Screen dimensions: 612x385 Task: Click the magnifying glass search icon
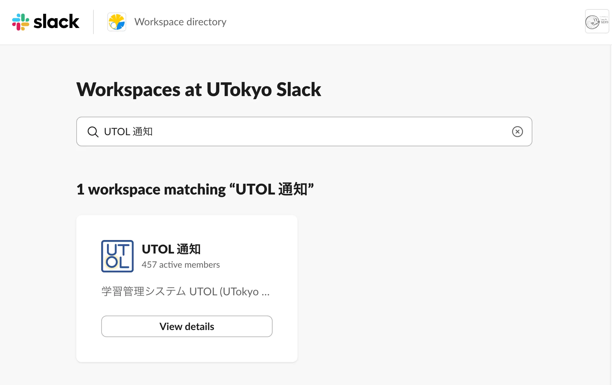click(93, 132)
